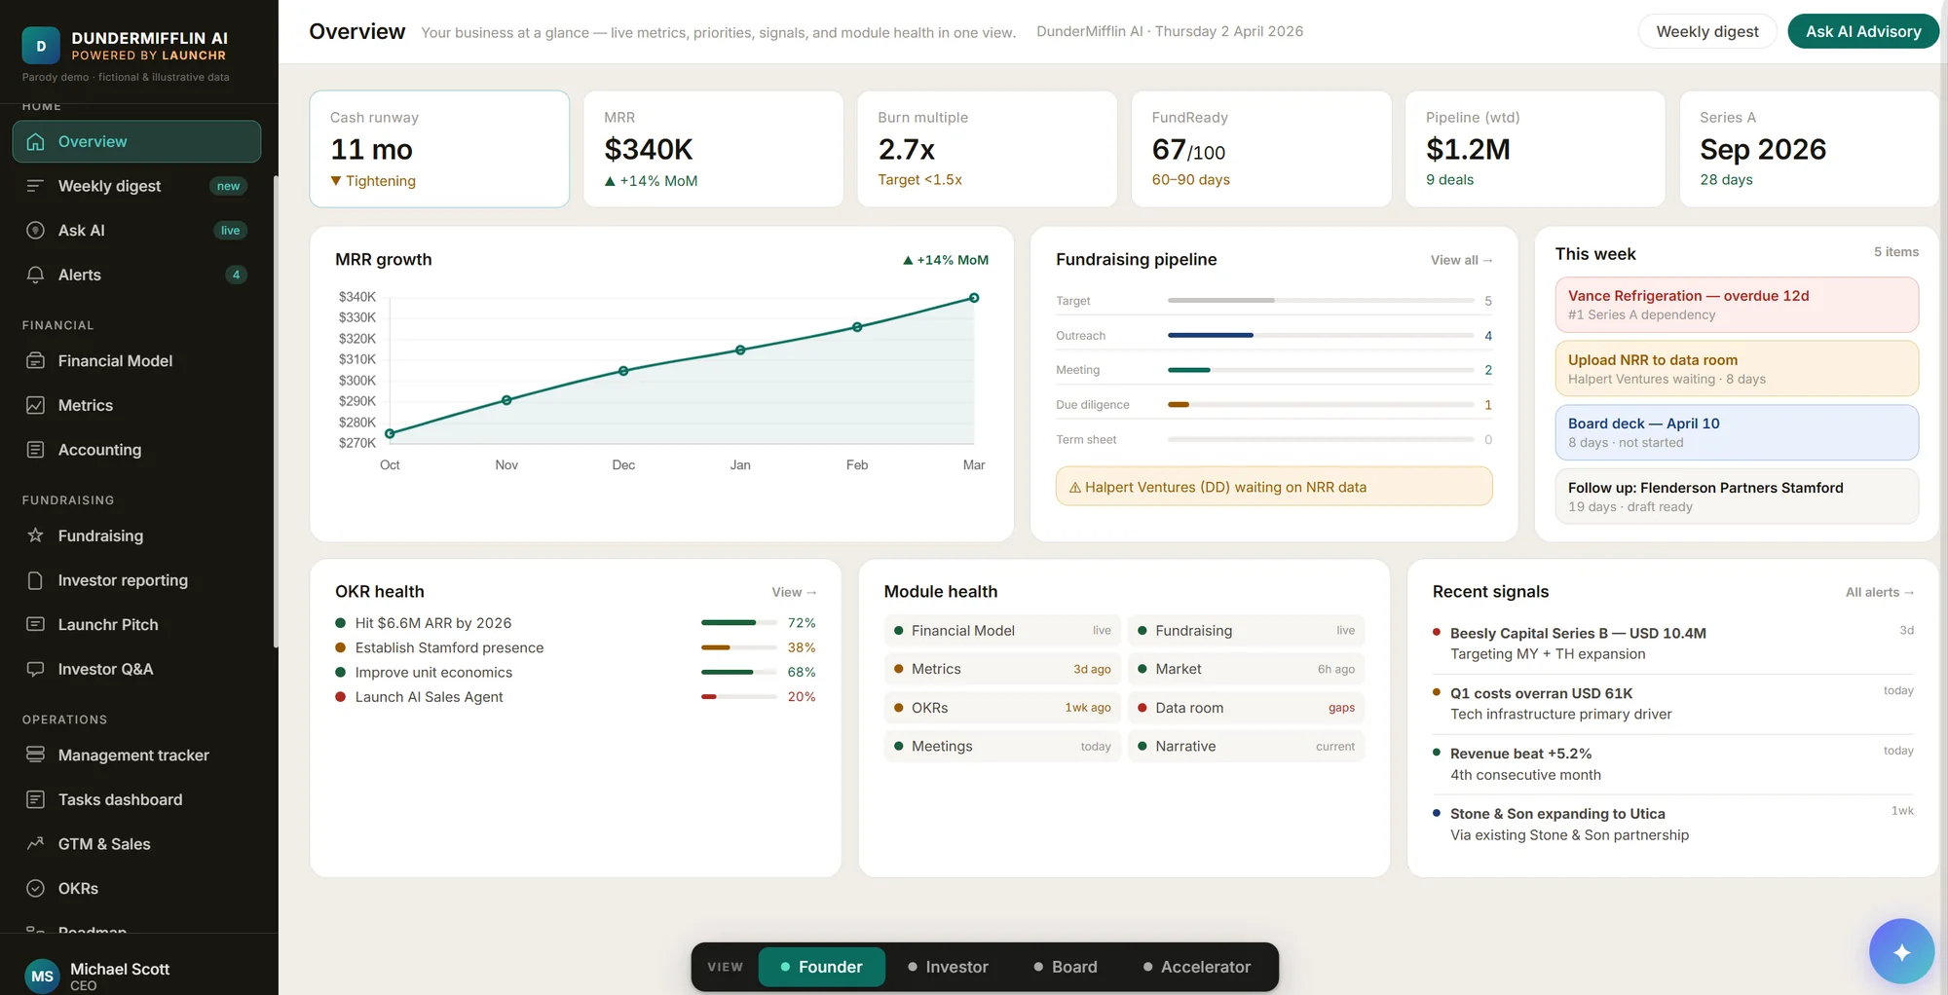Click the Financial Model icon
Screen dimensions: 1948x995
(36, 360)
